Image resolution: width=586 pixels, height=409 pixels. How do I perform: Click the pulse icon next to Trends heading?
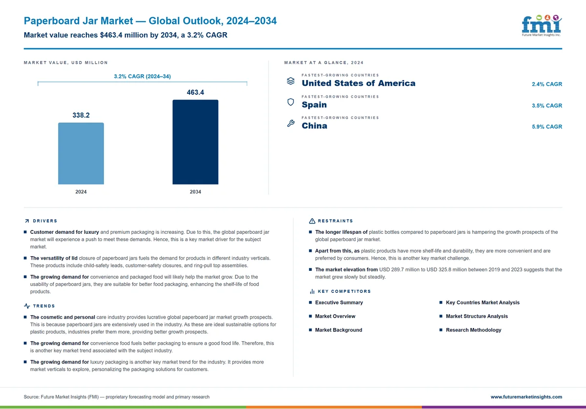[27, 306]
